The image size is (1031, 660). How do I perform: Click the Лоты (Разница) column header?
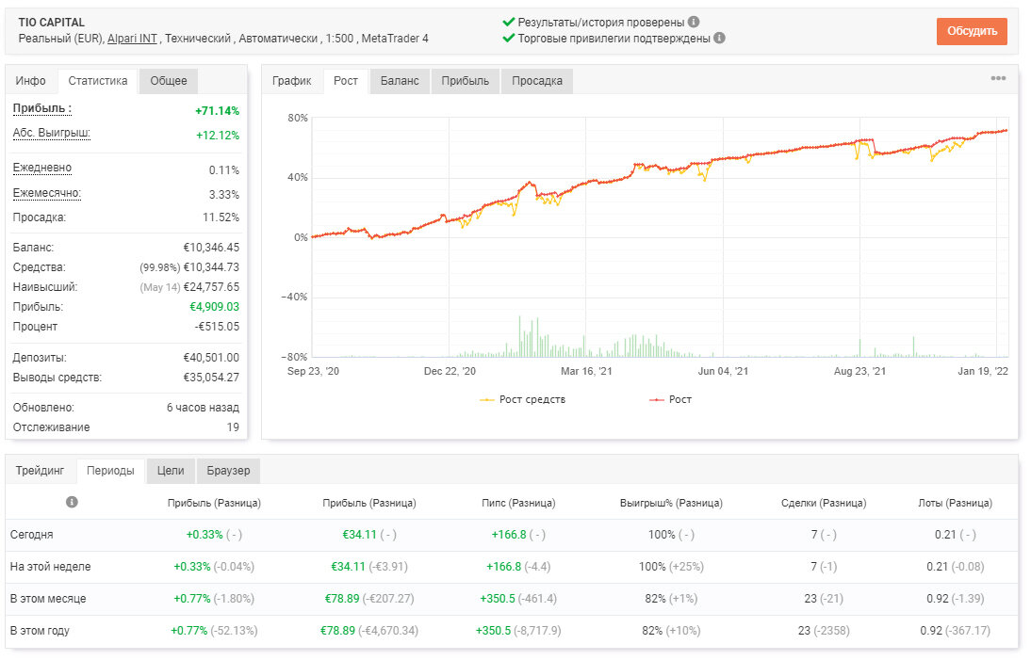point(956,503)
